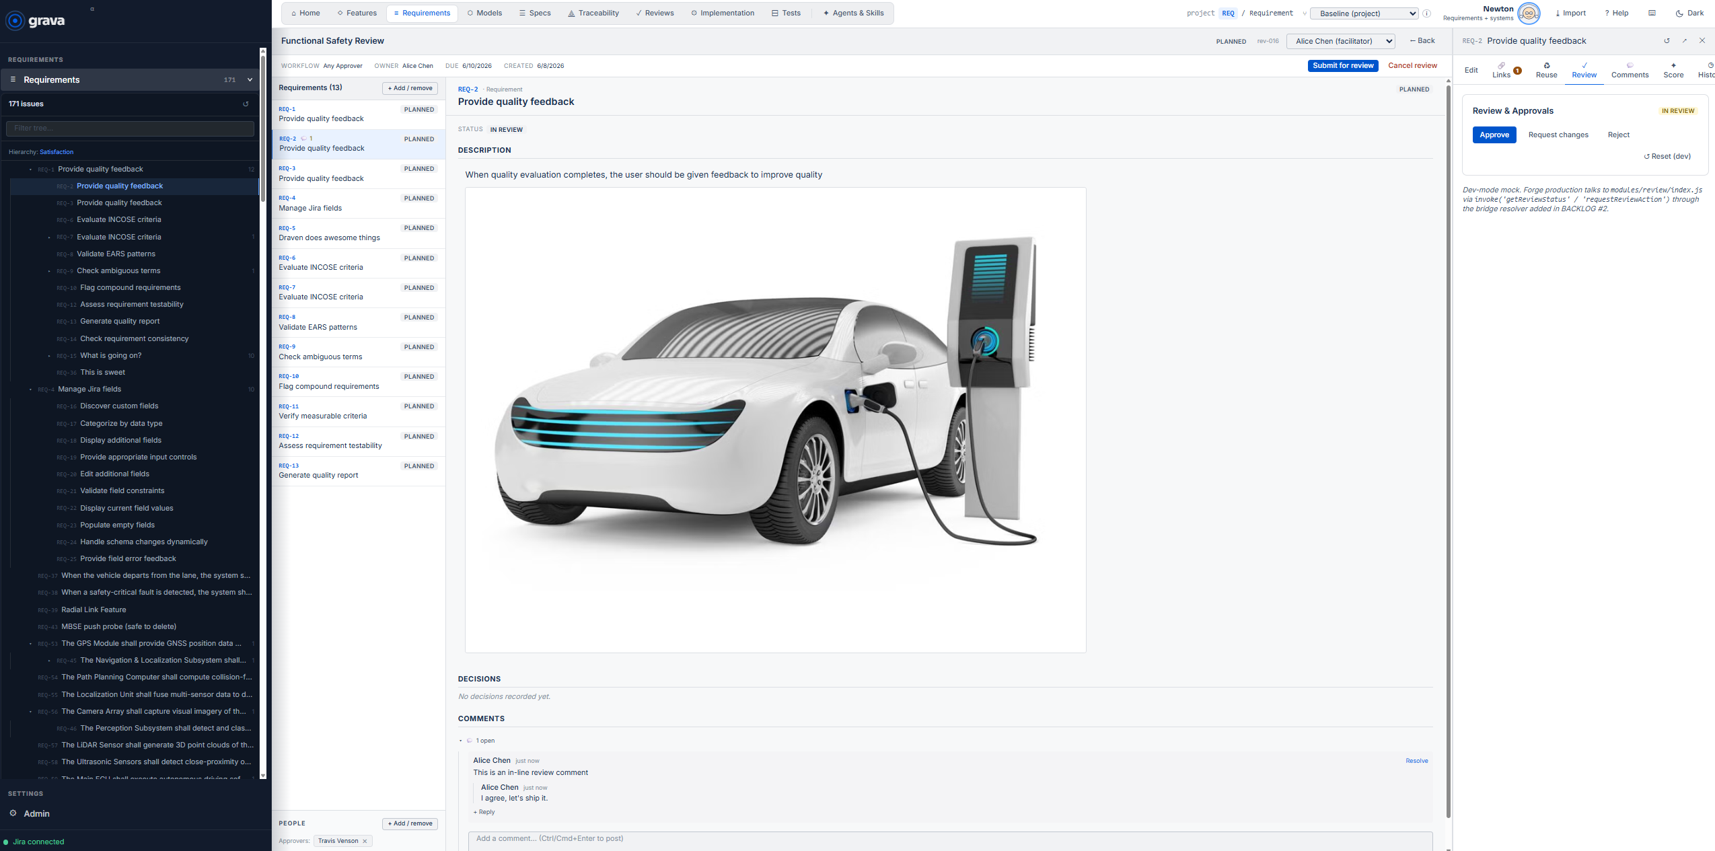
Task: Select REQ-11 Verify measurable criteria row
Action: [x=359, y=412]
